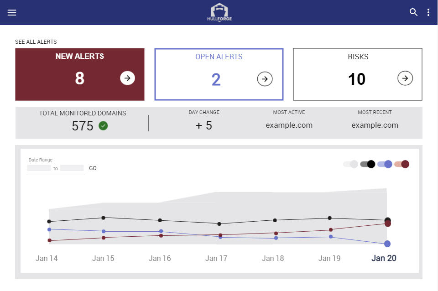Viewport: 438px width, 291px height.
Task: Click the Most Active example.com domain
Action: 289,125
